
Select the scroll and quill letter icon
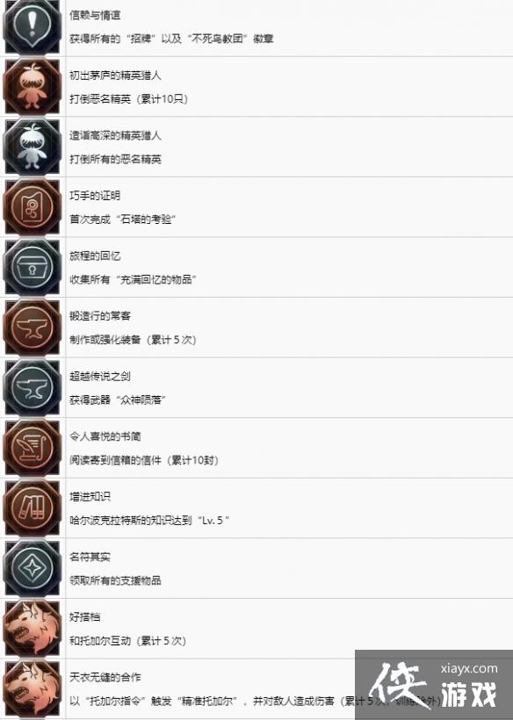point(33,447)
